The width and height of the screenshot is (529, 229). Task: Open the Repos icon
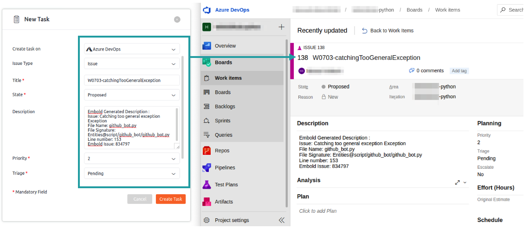click(206, 151)
